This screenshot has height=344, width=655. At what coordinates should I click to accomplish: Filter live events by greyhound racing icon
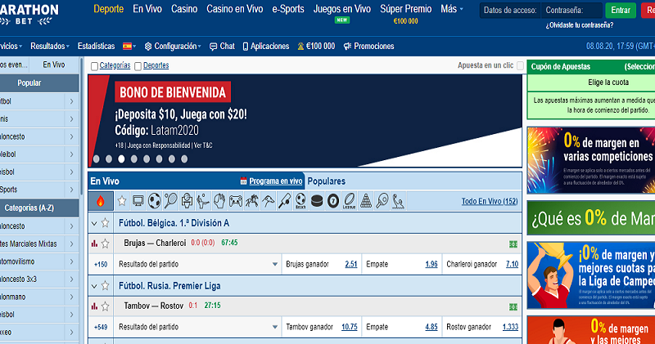[269, 201]
